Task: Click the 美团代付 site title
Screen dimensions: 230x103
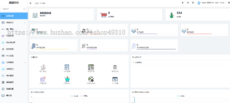Action: click(x=14, y=3)
